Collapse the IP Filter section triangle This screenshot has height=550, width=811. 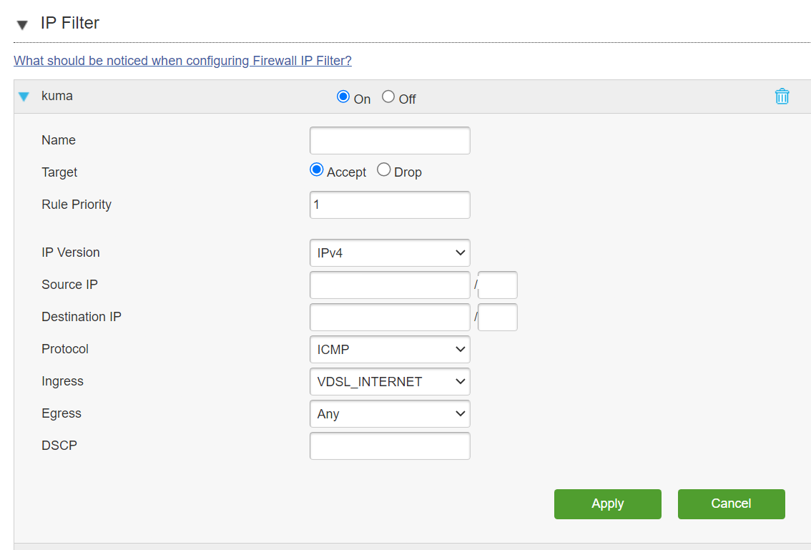pyautogui.click(x=22, y=25)
